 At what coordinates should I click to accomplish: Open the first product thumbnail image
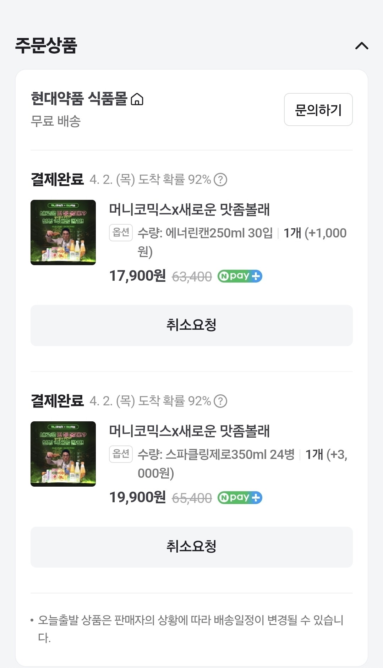coord(63,232)
